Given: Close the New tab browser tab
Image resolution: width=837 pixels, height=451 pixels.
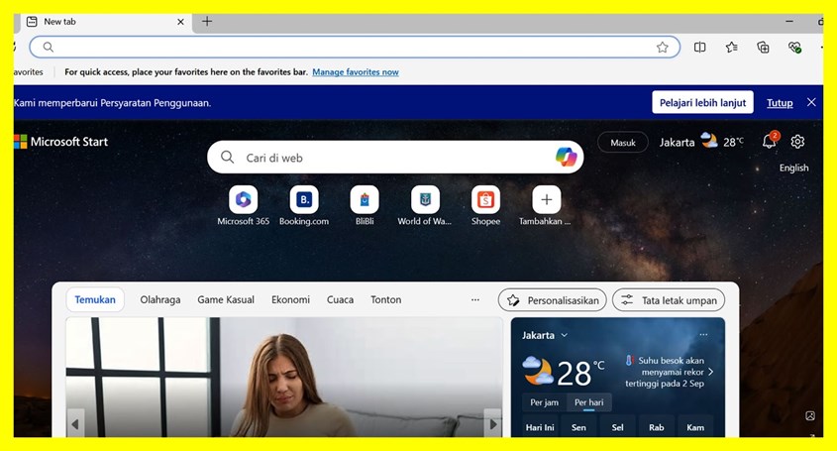Looking at the screenshot, I should (180, 22).
